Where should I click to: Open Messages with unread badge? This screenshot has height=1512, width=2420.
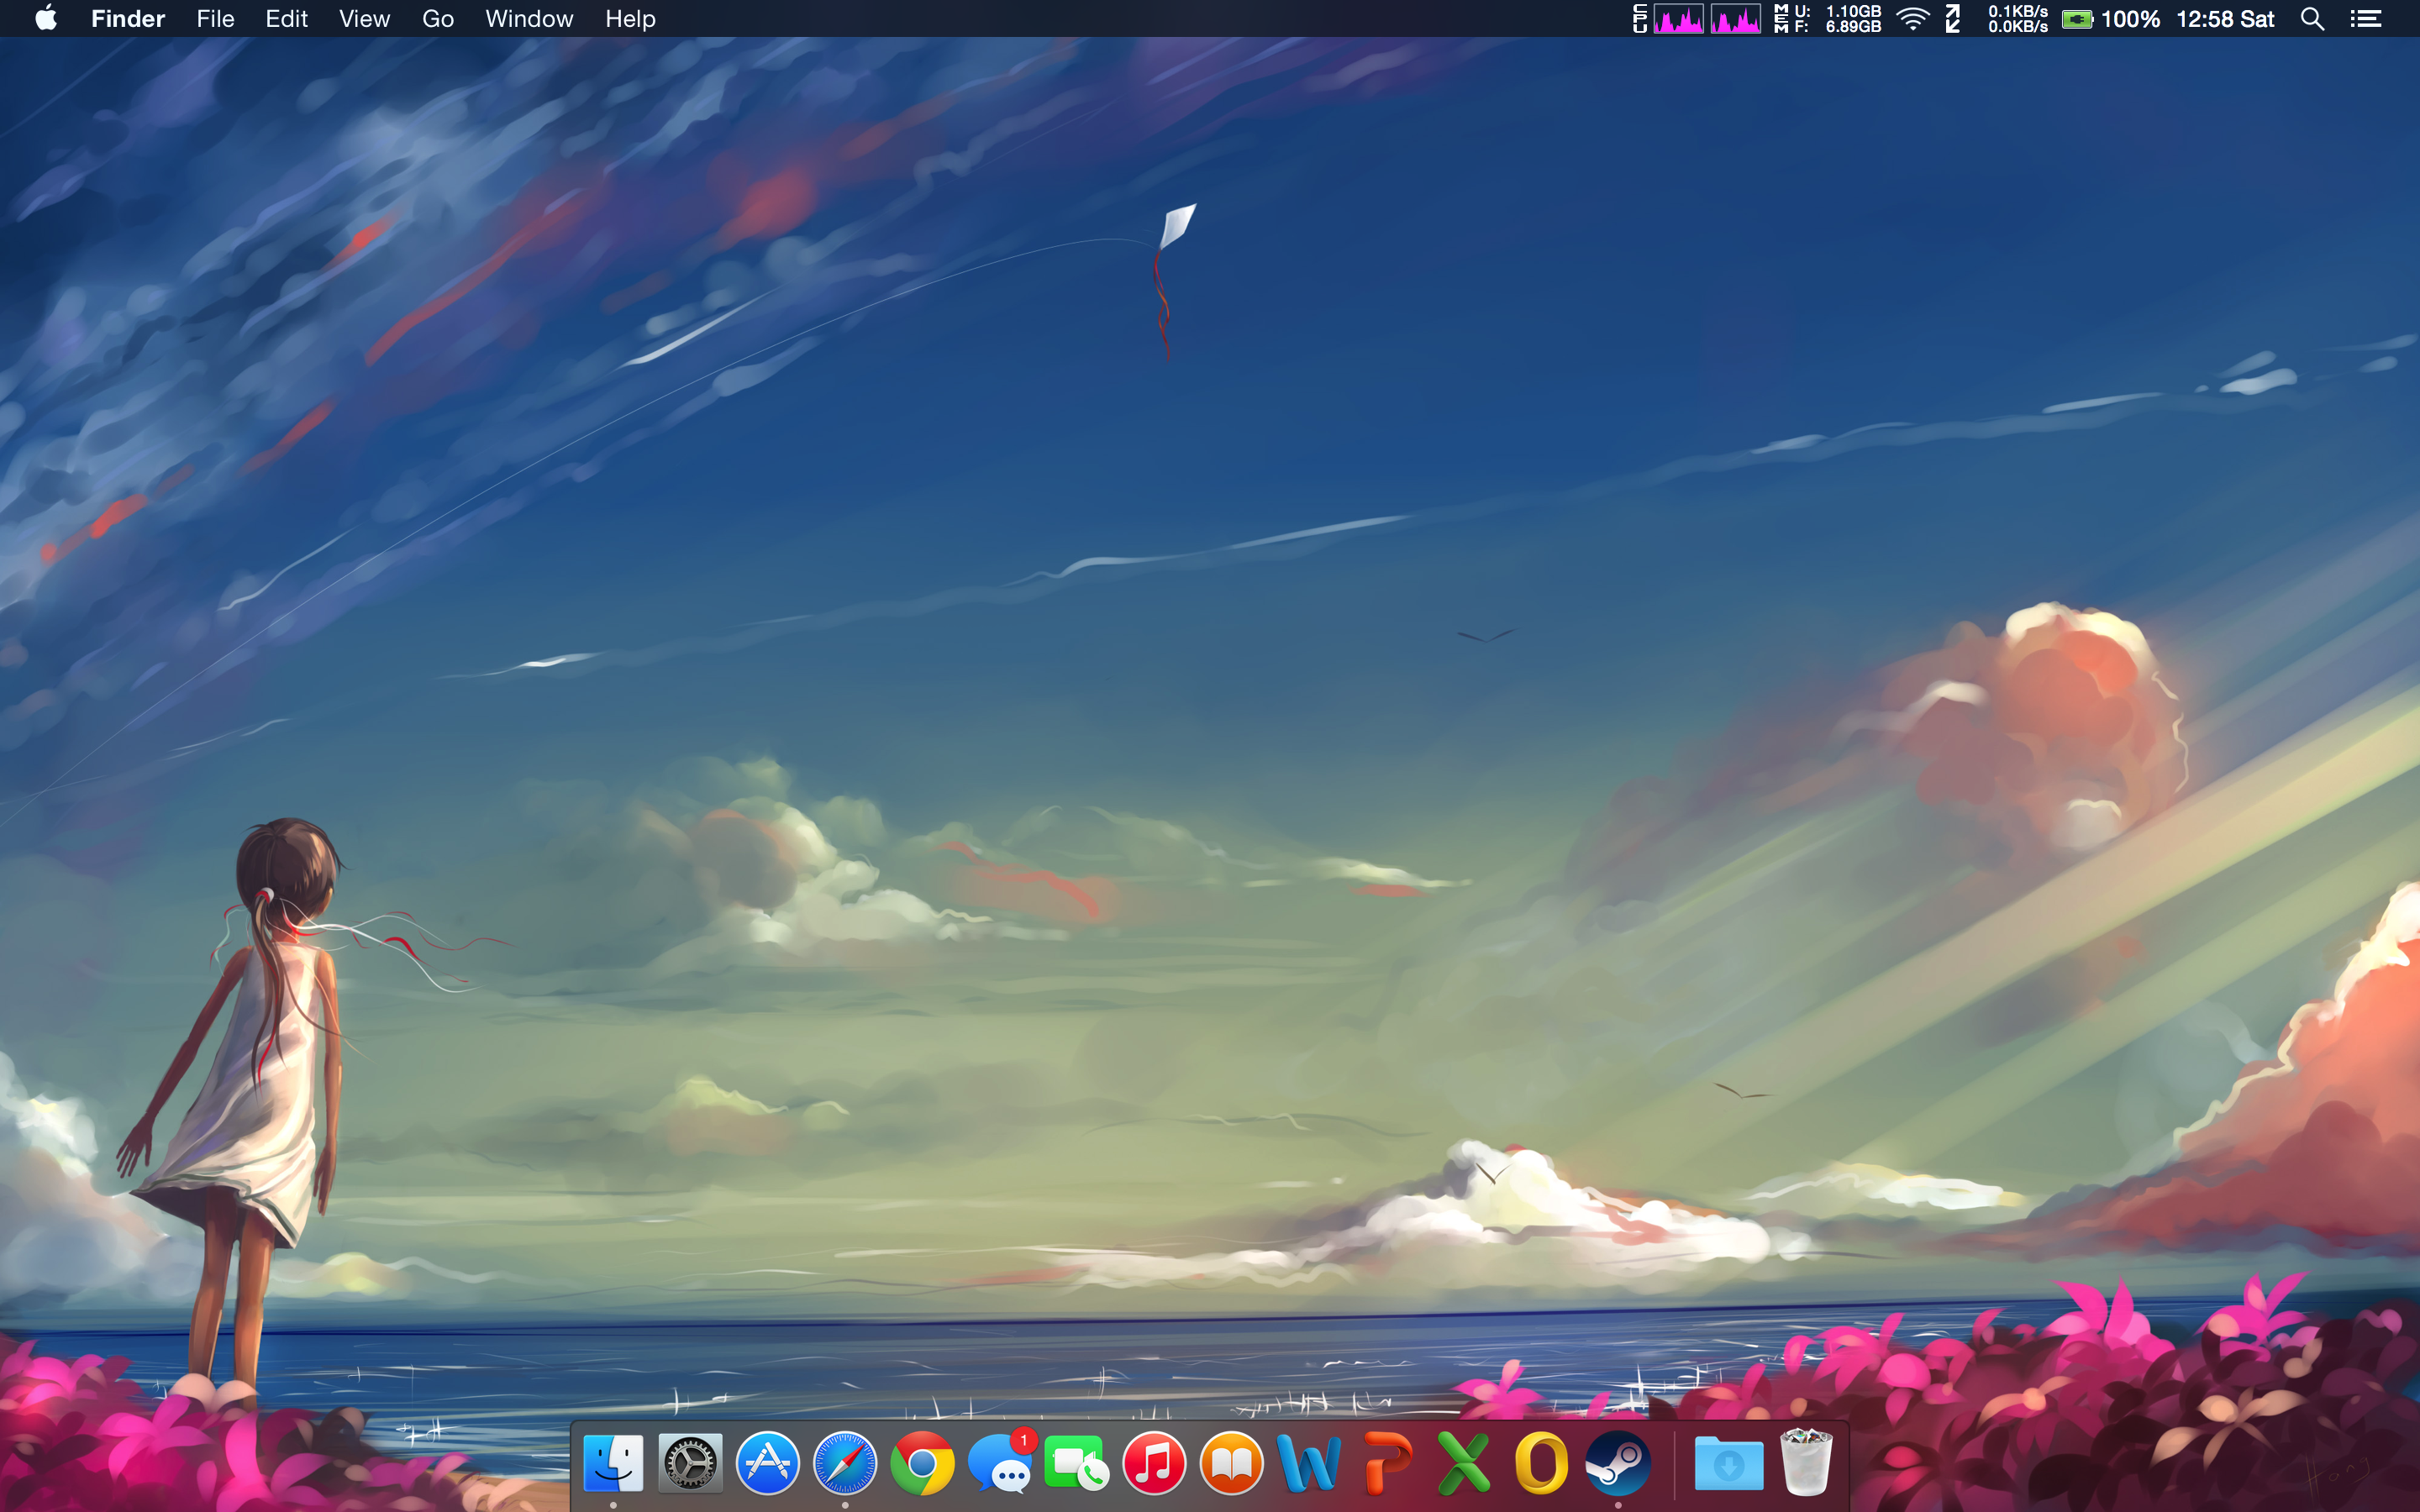click(999, 1463)
